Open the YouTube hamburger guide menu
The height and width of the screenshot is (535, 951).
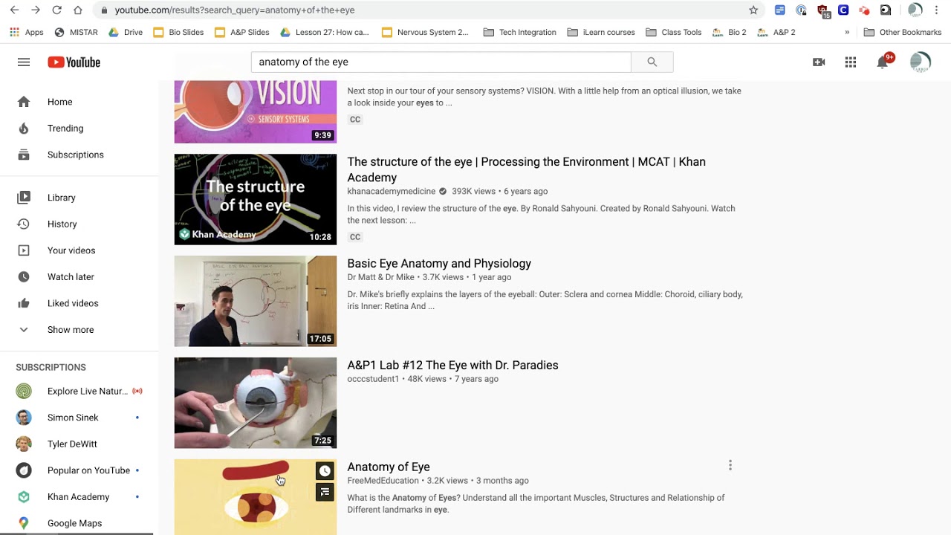click(24, 62)
